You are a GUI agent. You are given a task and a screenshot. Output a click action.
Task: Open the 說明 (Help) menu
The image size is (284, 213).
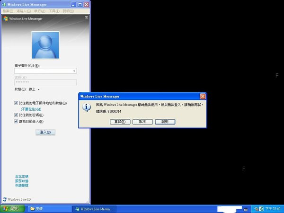click(x=68, y=11)
